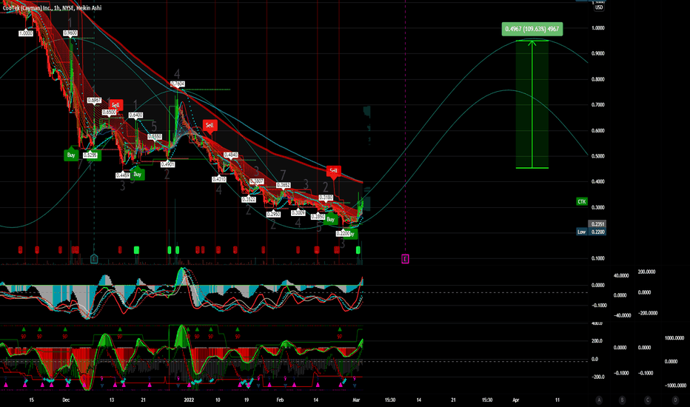Click the 0.4901 pivot price label
Viewport: 690px width, 407px height.
167,164
